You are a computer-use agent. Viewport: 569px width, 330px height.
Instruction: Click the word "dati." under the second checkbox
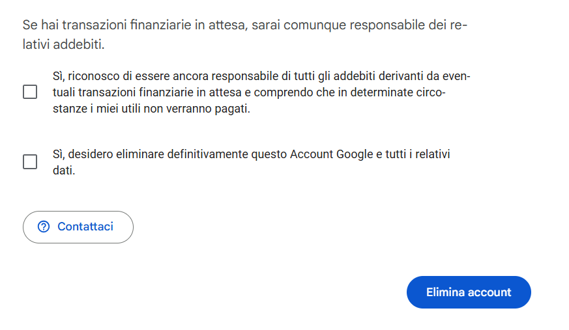pos(64,171)
